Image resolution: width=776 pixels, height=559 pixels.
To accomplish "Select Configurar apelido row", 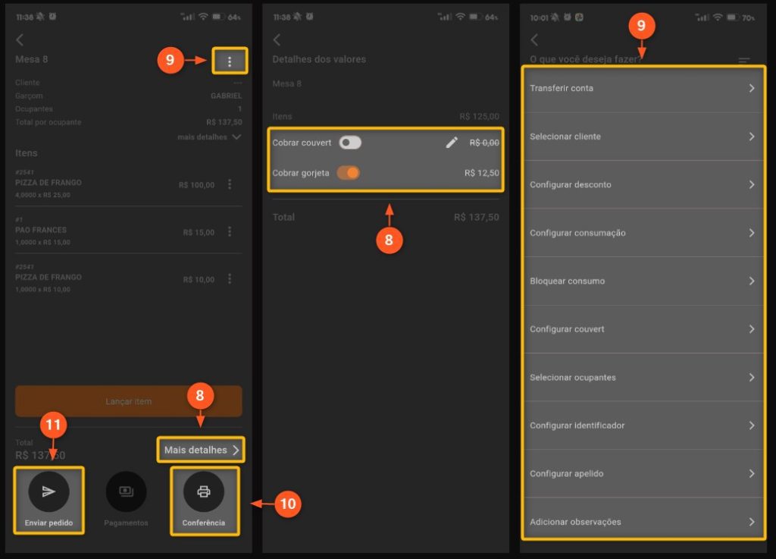I will point(643,474).
